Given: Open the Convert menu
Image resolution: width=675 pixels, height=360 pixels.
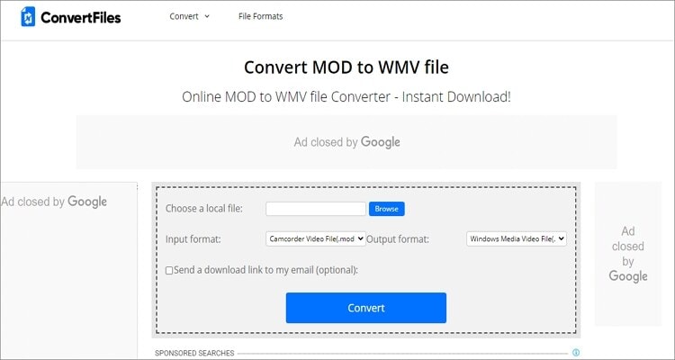Looking at the screenshot, I should tap(189, 16).
